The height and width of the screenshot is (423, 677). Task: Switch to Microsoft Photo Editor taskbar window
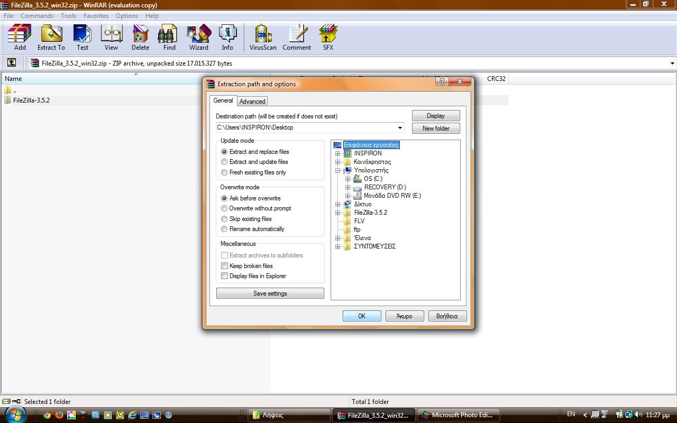click(x=458, y=415)
